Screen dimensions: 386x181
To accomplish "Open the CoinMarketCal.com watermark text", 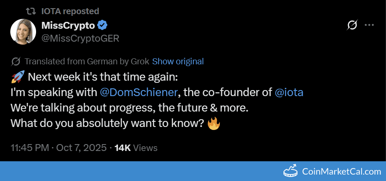I will pos(341,172).
